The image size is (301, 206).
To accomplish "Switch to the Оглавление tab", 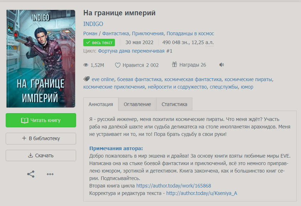I will [137, 104].
